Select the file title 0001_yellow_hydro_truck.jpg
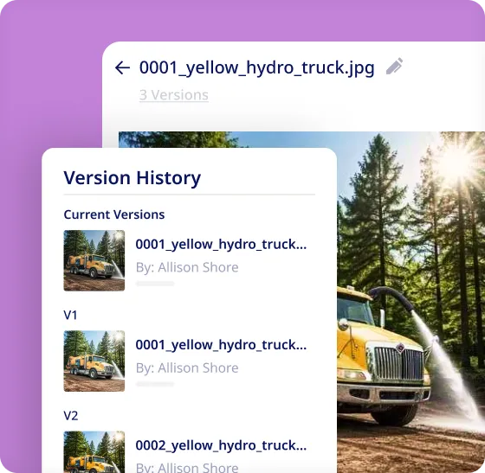The width and height of the screenshot is (485, 473). (x=256, y=68)
